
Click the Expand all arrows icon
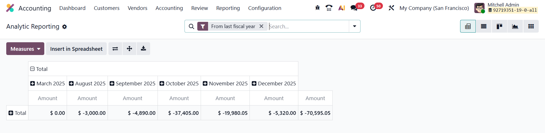(129, 49)
